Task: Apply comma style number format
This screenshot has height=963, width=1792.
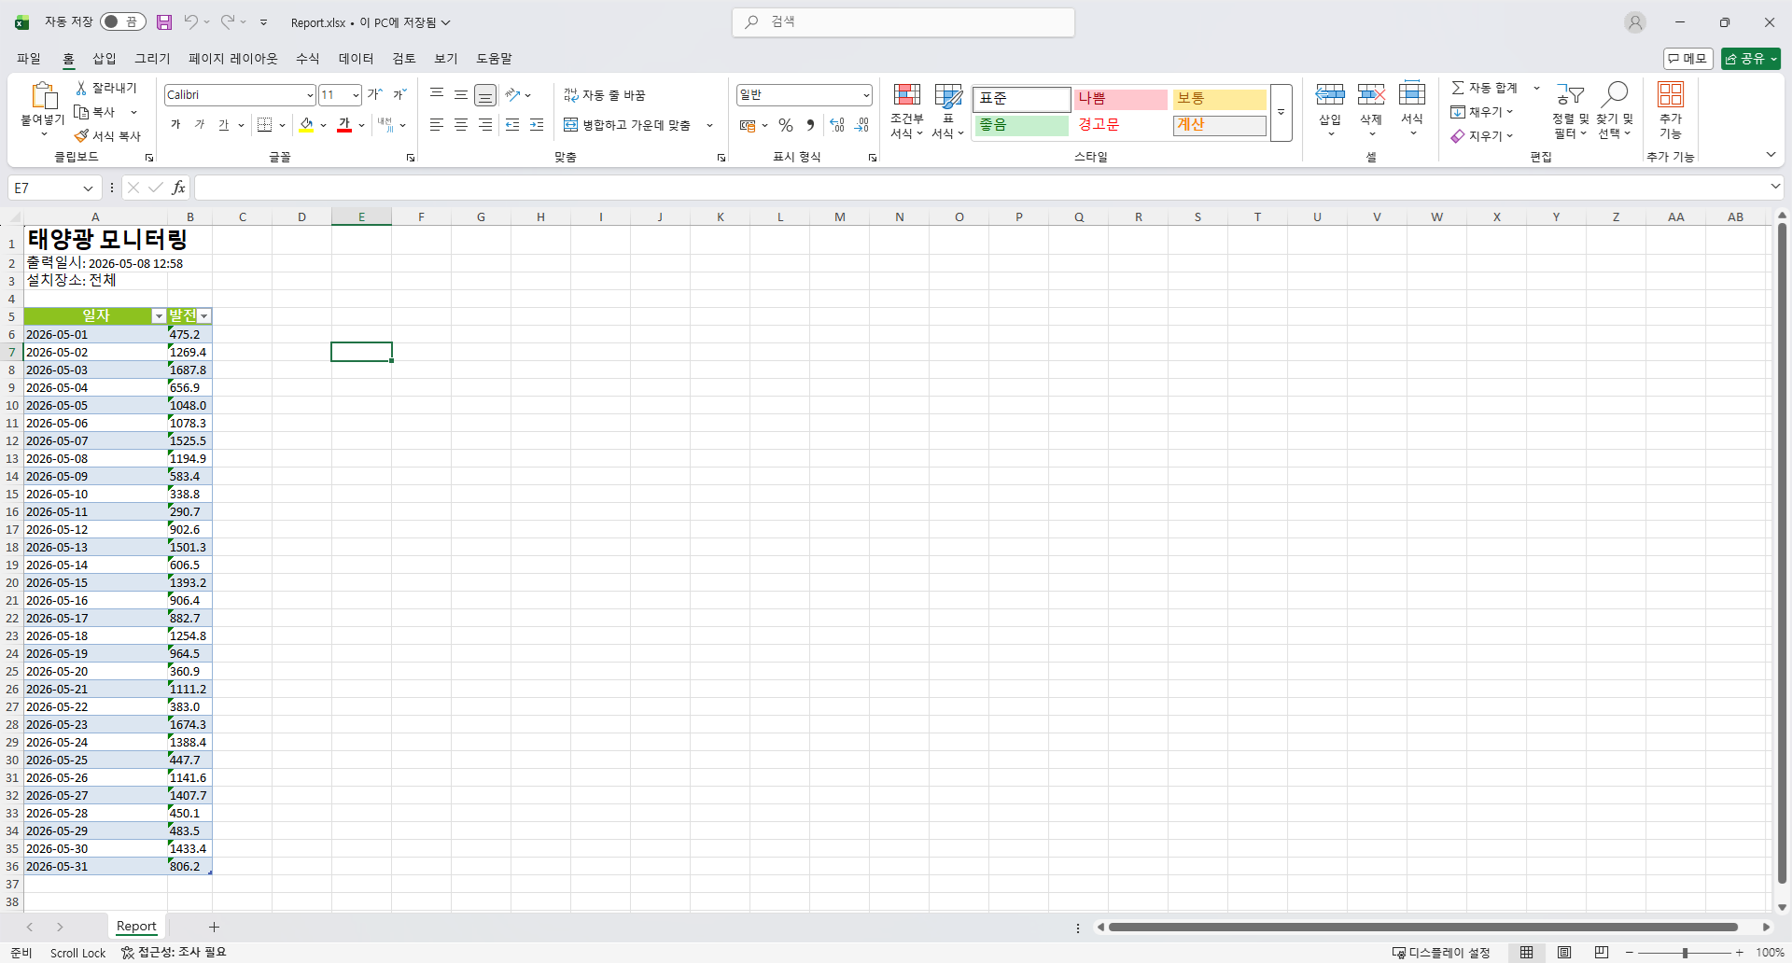Action: pos(810,125)
